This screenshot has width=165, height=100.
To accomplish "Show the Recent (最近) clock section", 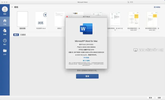I will coord(5,42).
